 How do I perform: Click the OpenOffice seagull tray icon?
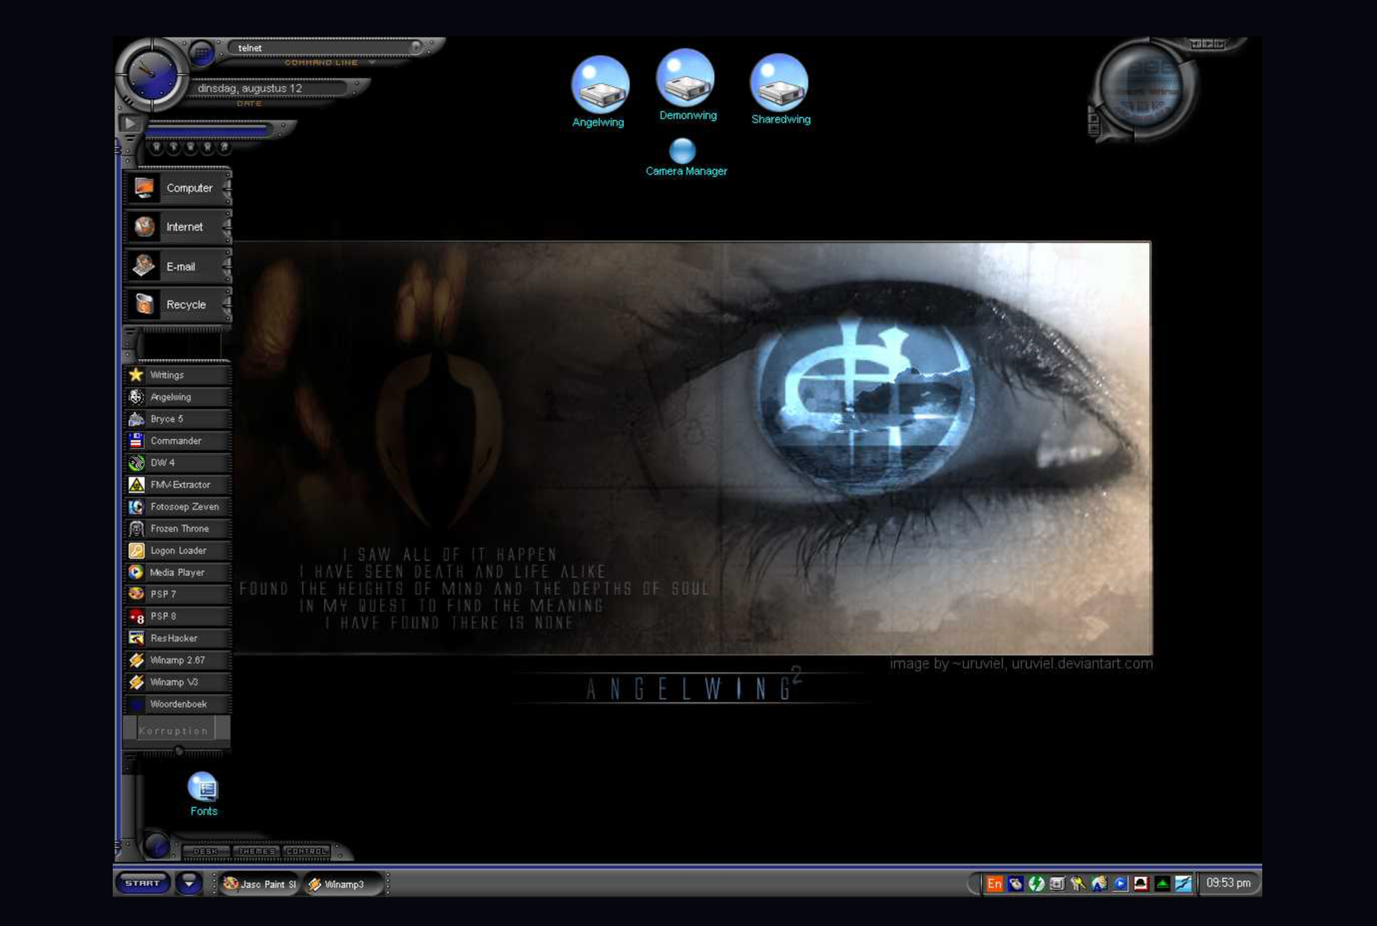[x=1183, y=884]
